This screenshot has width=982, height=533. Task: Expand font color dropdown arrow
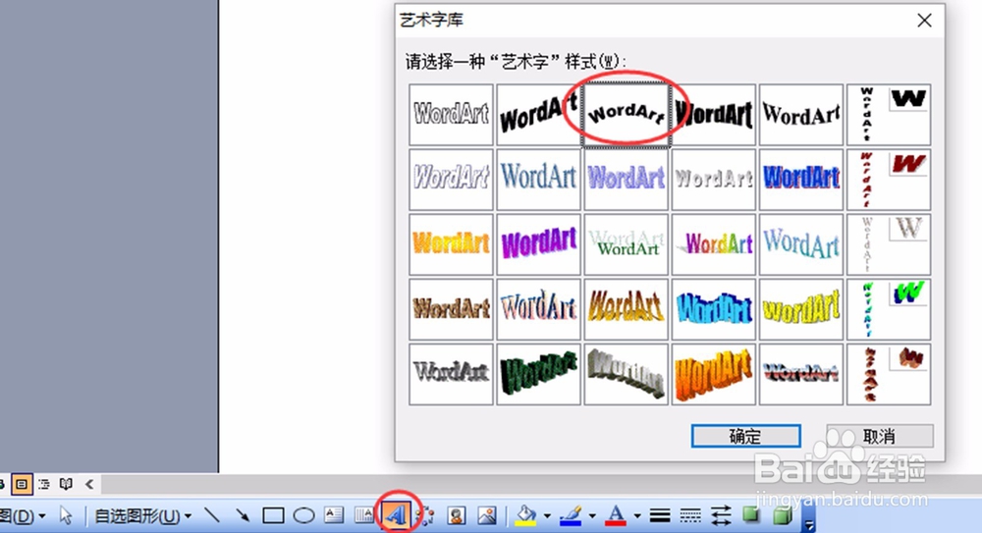(637, 516)
